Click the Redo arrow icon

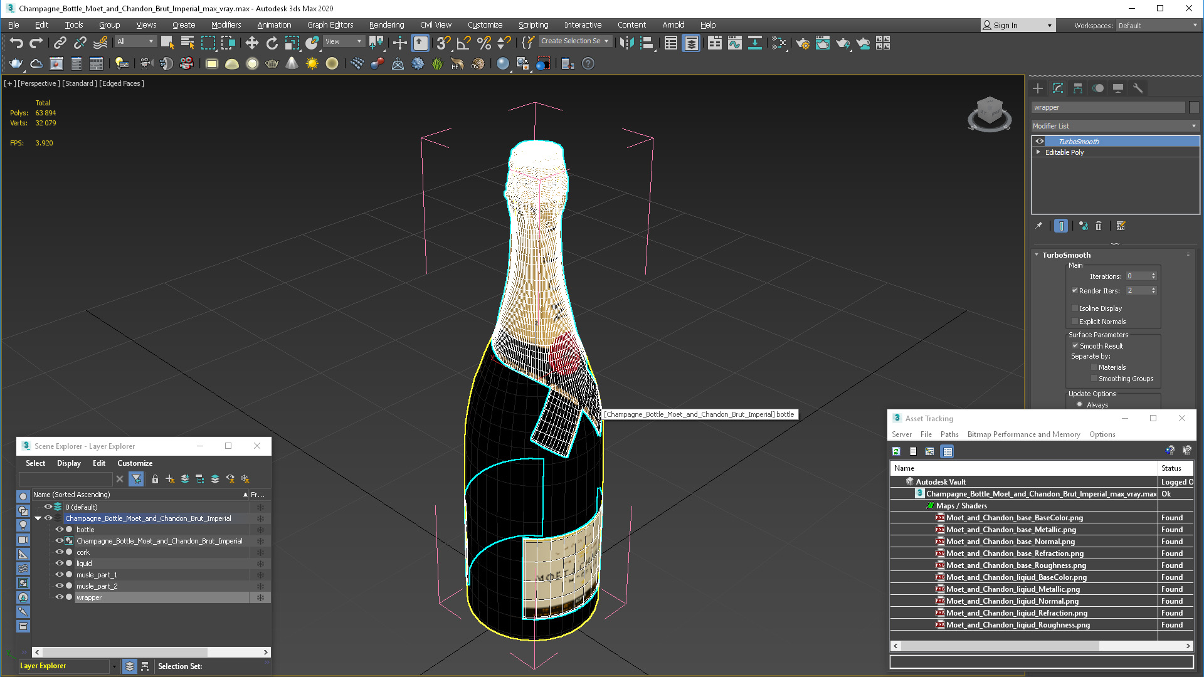tap(36, 43)
